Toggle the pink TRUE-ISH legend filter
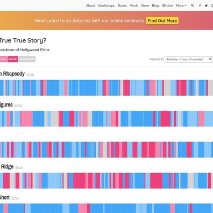Image resolution: width=213 pixels, height=213 pixels. [x=3, y=59]
